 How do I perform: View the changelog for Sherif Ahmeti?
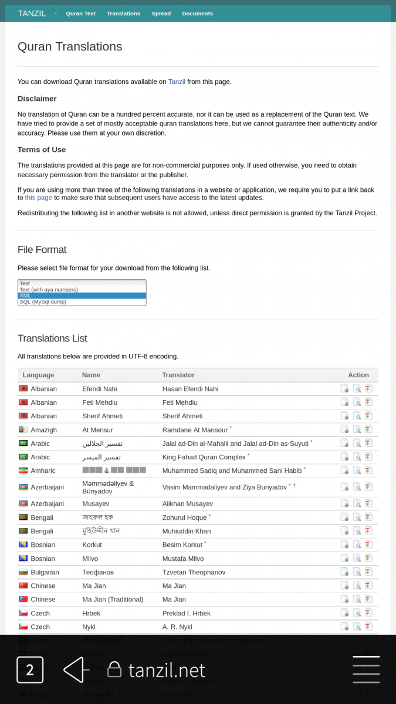[x=368, y=416]
